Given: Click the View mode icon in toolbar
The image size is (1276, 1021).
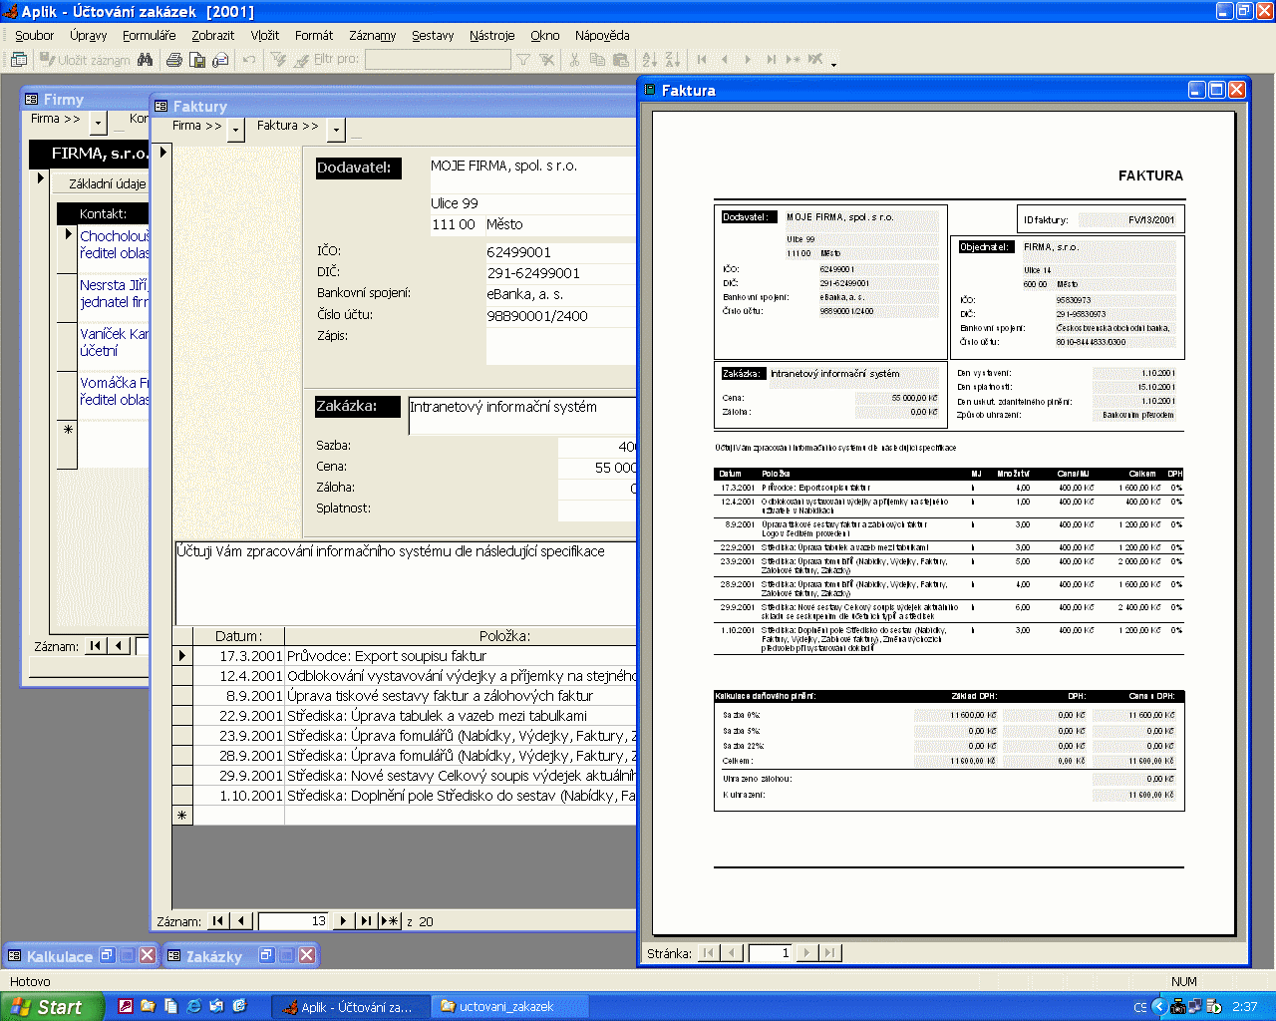Looking at the screenshot, I should pyautogui.click(x=19, y=60).
